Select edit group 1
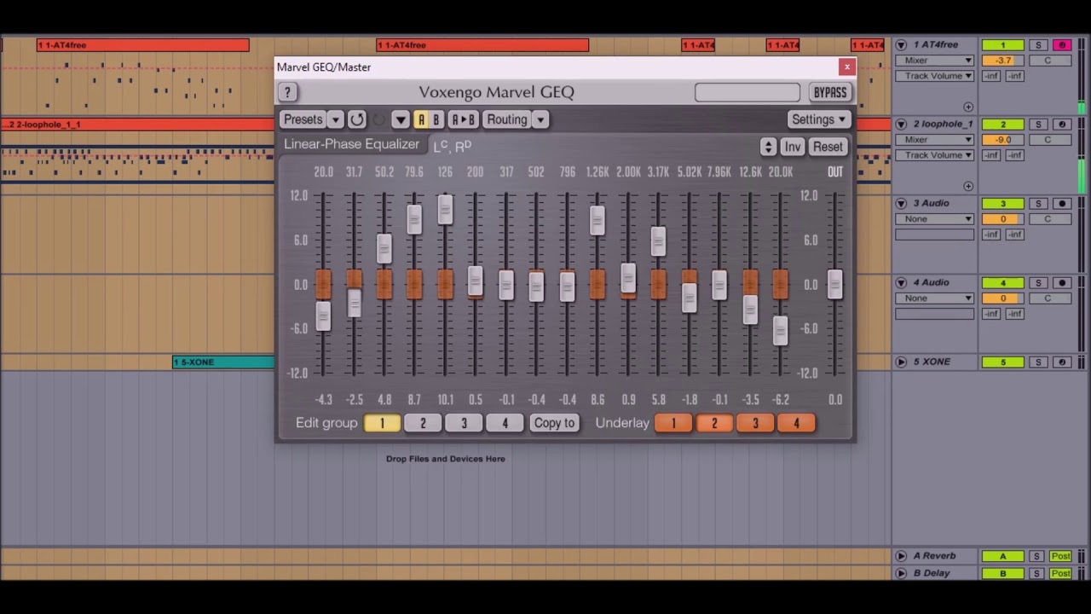This screenshot has height=614, width=1091. (382, 423)
